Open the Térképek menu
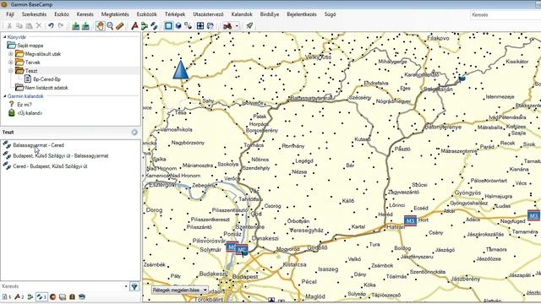541x304 pixels. click(x=175, y=14)
